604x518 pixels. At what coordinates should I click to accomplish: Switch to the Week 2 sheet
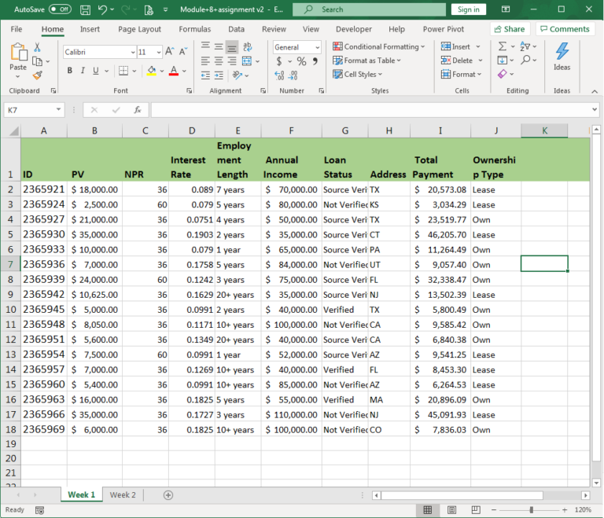[x=122, y=494]
